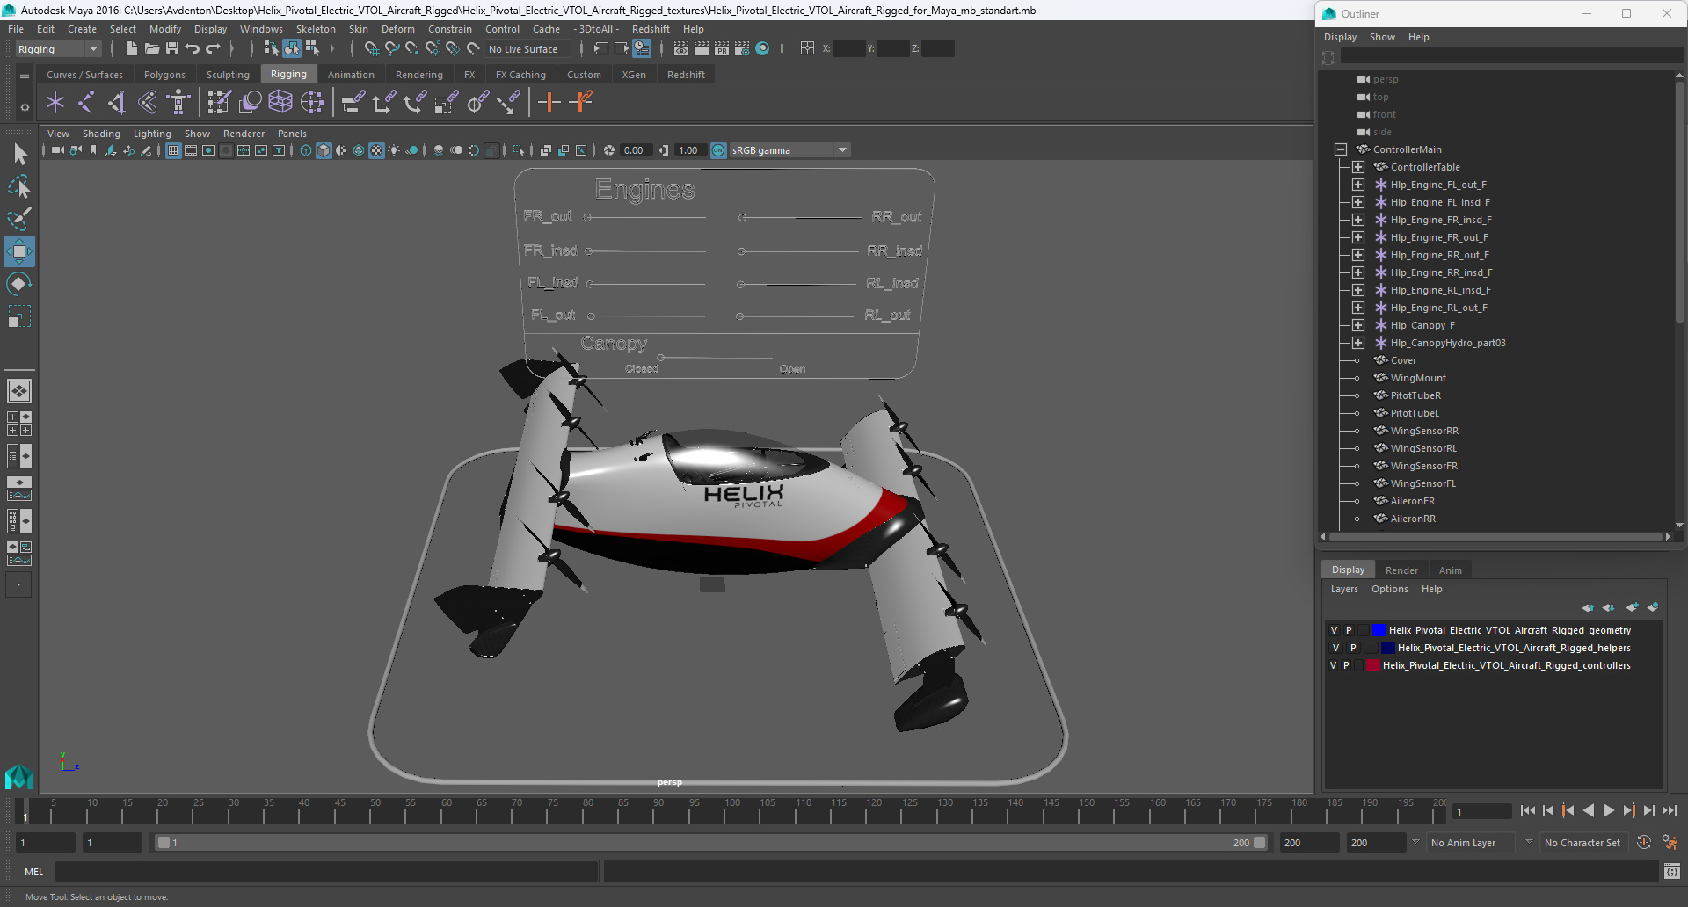Select the WingMount item in Outliner
This screenshot has height=907, width=1688.
[x=1417, y=378]
